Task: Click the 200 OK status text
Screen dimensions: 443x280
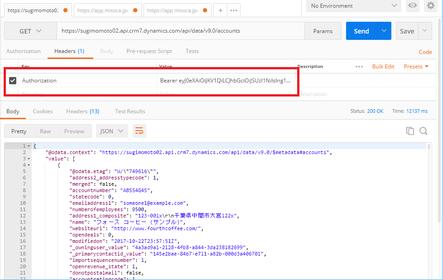Action: (375, 111)
